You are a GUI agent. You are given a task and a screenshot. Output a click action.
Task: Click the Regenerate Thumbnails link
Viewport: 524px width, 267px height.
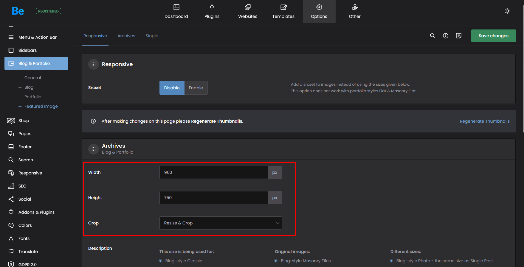pos(485,121)
